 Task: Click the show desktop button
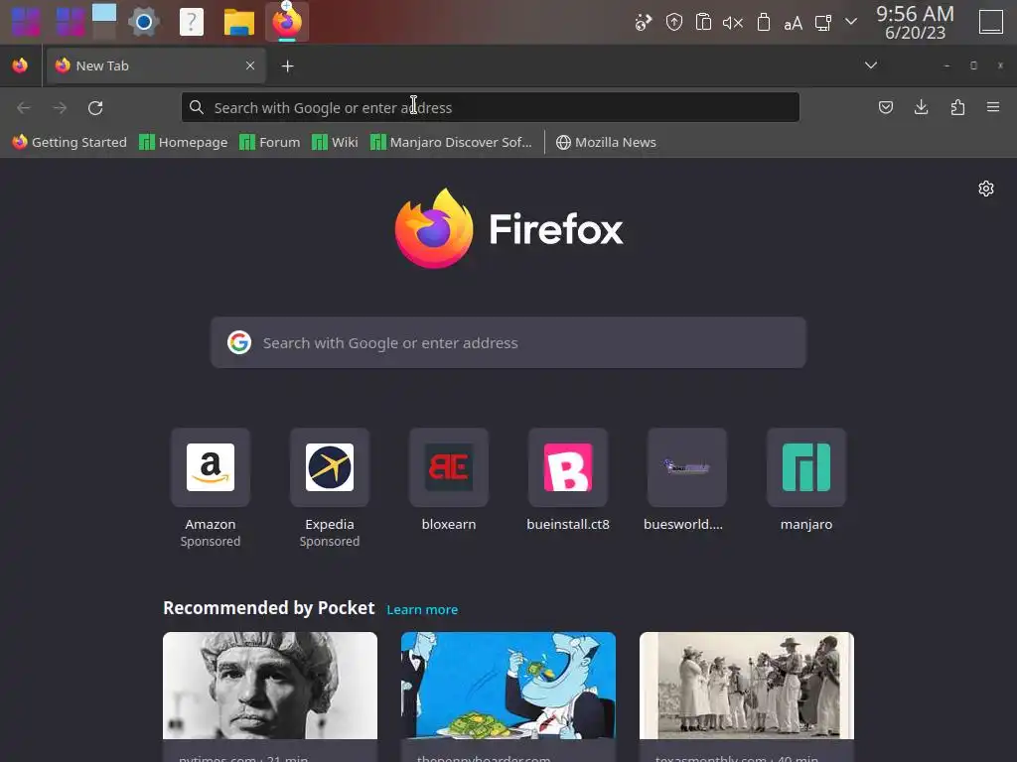(990, 22)
